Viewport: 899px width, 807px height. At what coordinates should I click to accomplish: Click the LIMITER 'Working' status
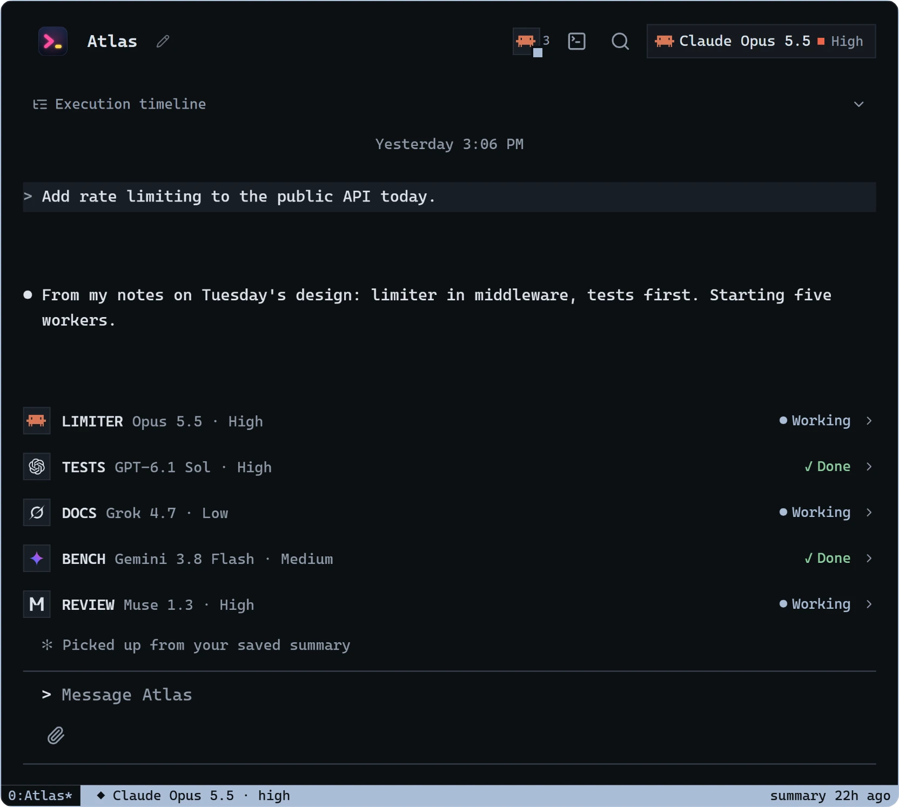815,421
